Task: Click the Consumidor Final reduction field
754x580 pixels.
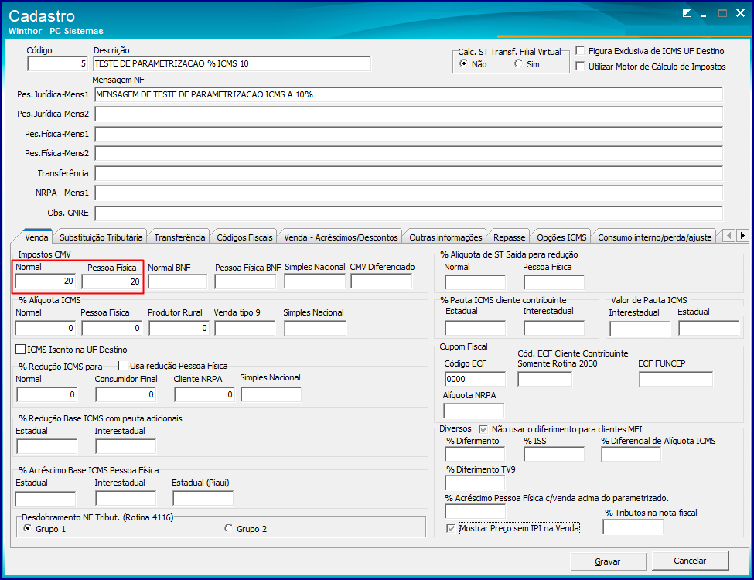Action: (125, 394)
